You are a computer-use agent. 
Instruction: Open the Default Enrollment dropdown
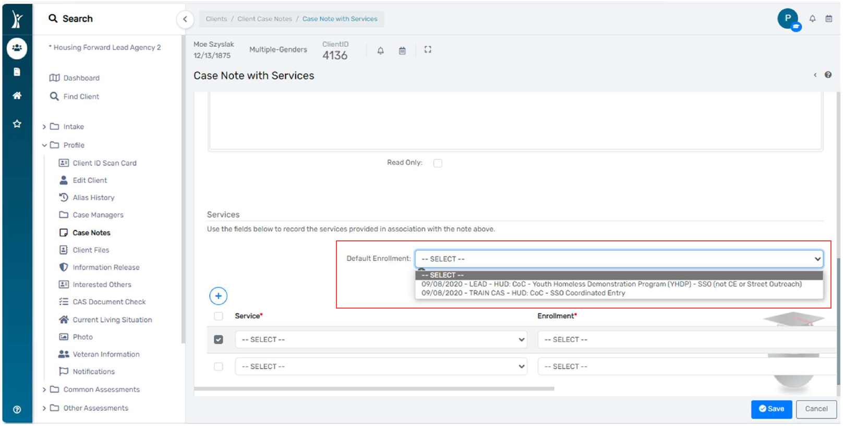click(x=619, y=259)
